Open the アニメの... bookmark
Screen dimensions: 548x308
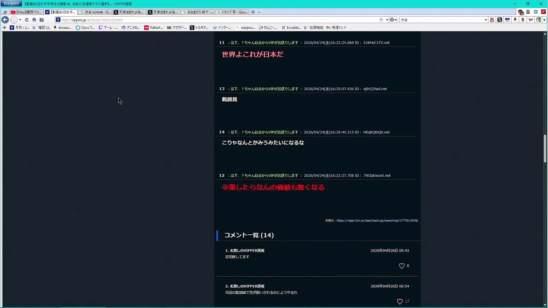131,27
